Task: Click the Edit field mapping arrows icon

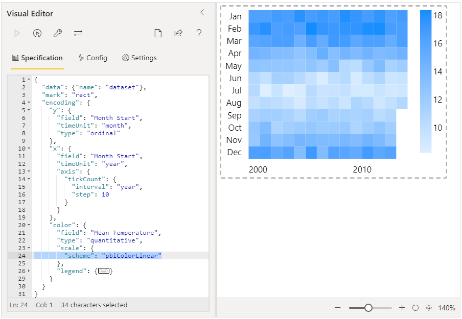Action: pyautogui.click(x=78, y=33)
